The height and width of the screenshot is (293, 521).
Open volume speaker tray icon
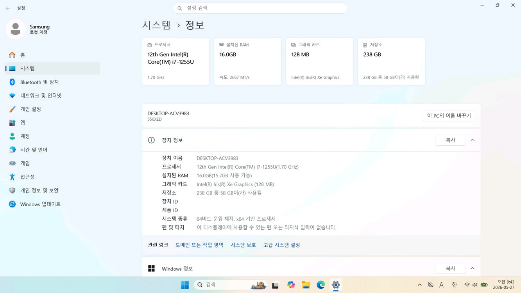(x=475, y=285)
